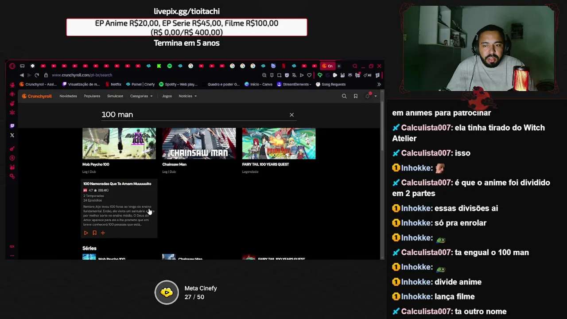
Task: Switch to the Netflix tab in tab strip
Action: (283, 66)
